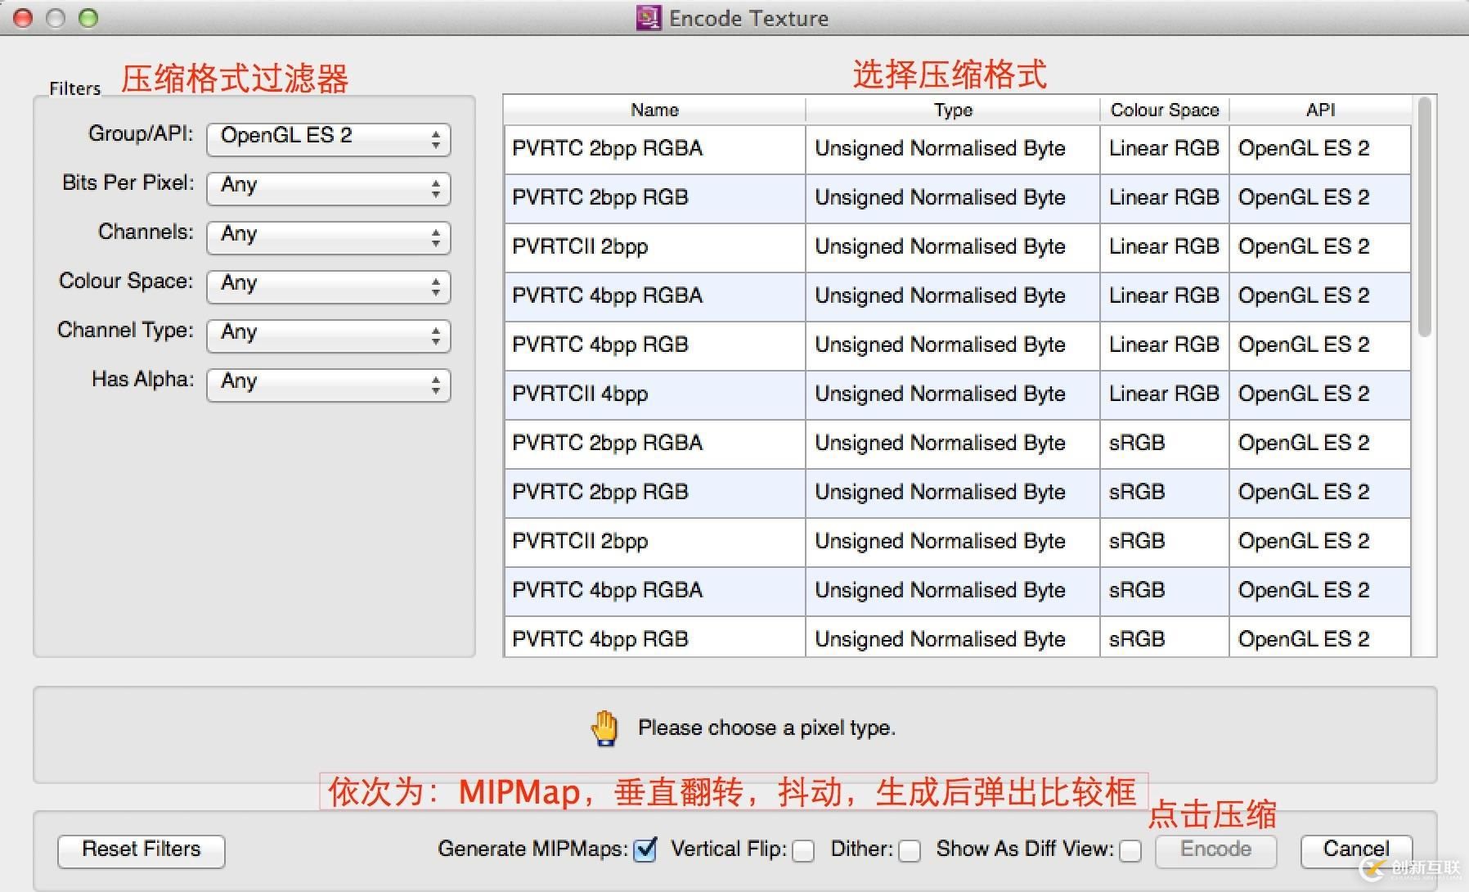Viewport: 1469px width, 892px height.
Task: Select PVRTC 2bpp RGB Linear RGB row
Action: tap(957, 198)
